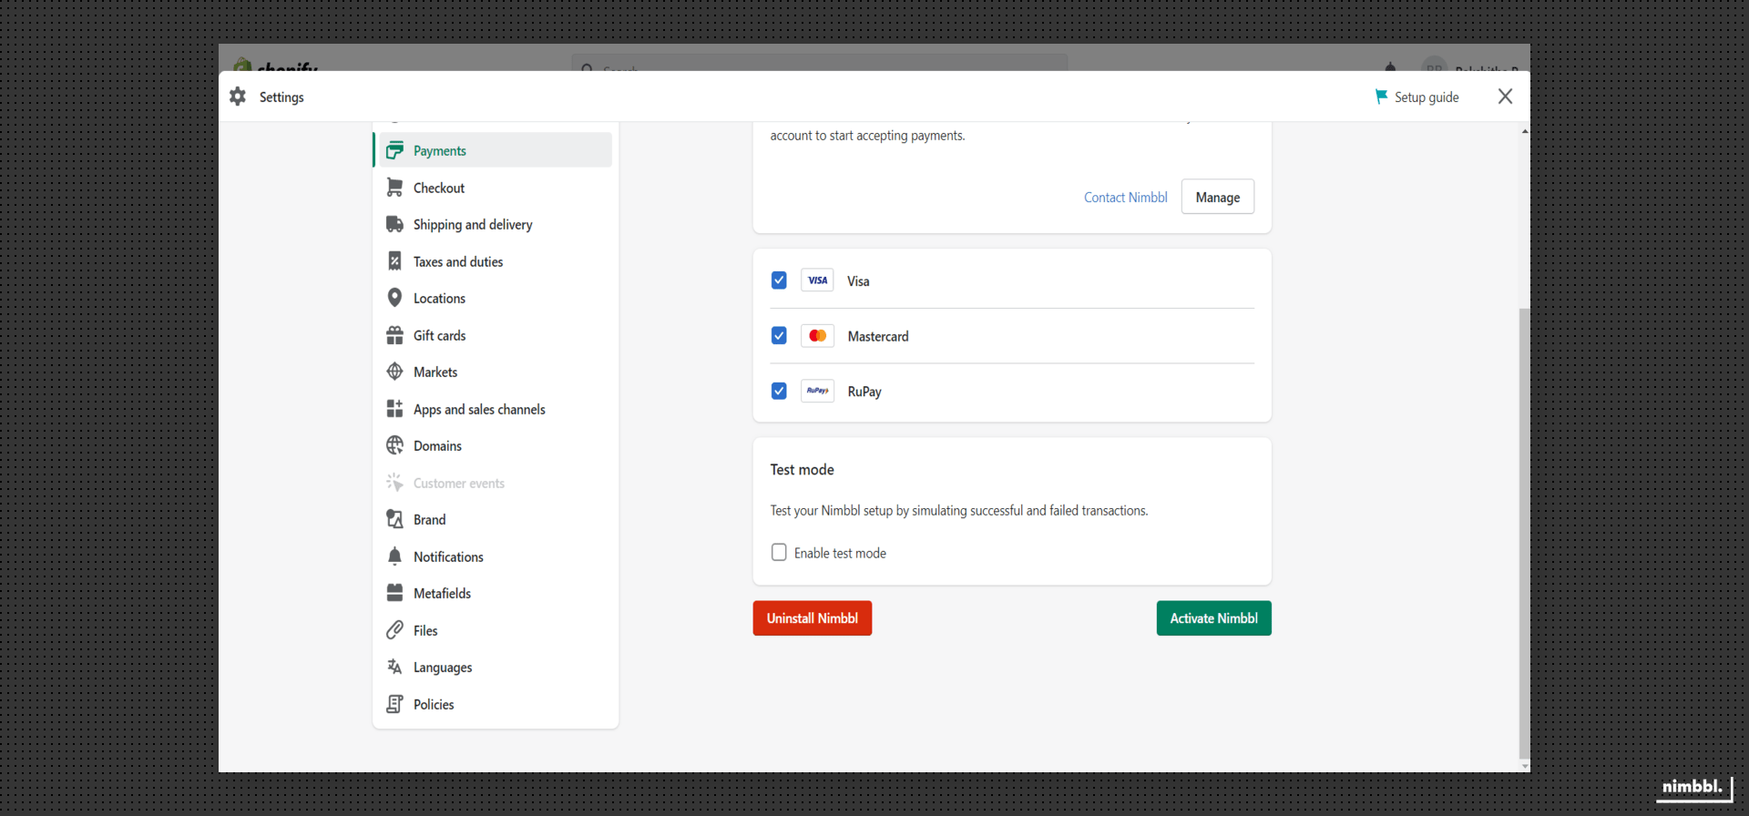1749x816 pixels.
Task: Click the Locations pin icon
Action: coord(394,298)
